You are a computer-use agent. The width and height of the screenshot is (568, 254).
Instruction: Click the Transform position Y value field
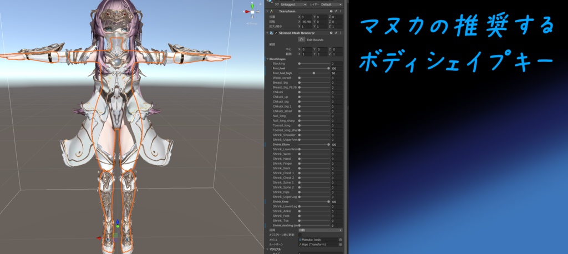click(x=322, y=17)
